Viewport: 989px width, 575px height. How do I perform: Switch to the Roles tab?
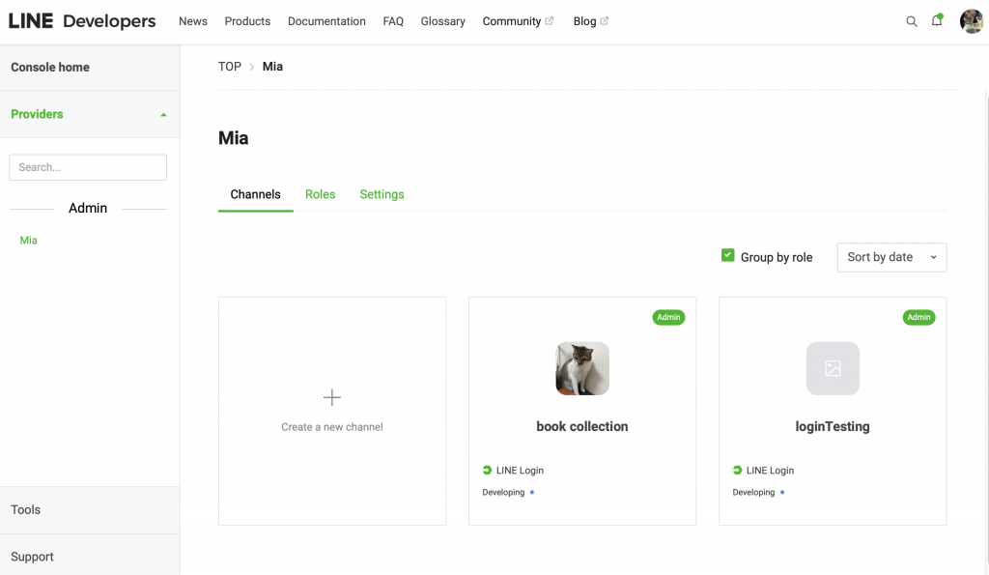tap(321, 194)
